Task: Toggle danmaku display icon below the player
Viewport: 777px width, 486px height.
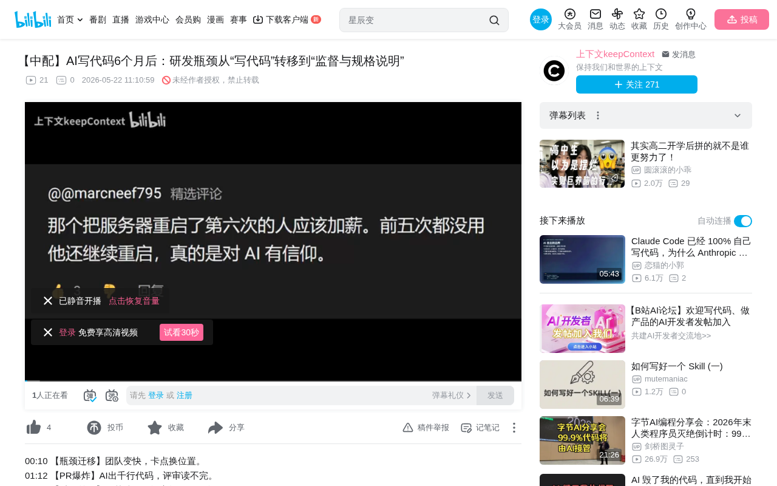Action: (x=90, y=395)
